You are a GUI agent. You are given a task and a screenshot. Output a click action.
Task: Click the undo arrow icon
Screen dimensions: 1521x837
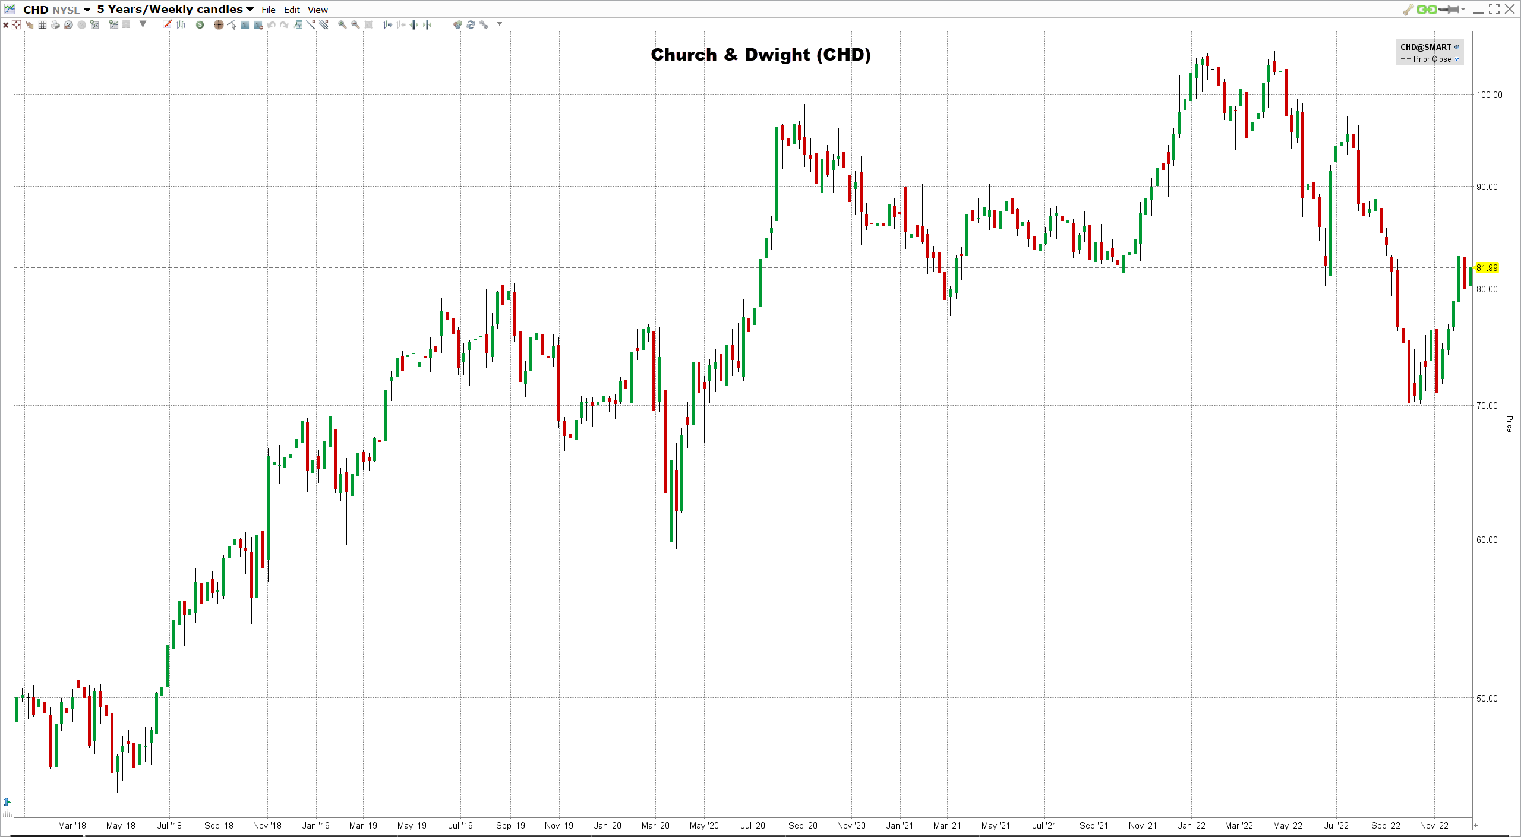(271, 24)
